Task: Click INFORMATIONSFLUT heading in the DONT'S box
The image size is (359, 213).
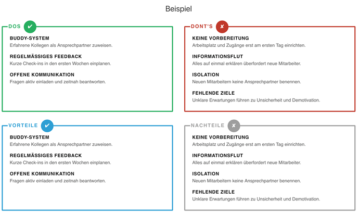Action: point(217,56)
